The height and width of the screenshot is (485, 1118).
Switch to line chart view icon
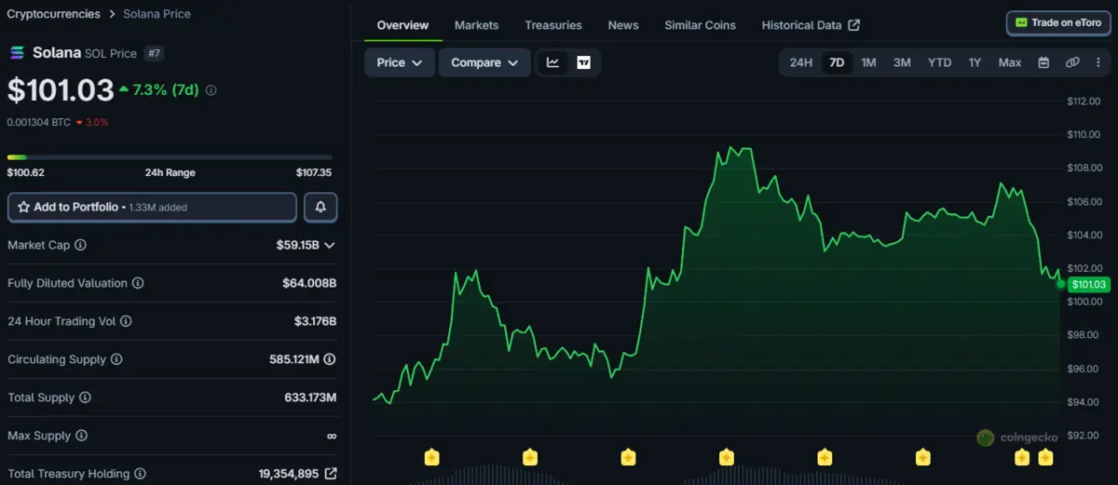[552, 62]
